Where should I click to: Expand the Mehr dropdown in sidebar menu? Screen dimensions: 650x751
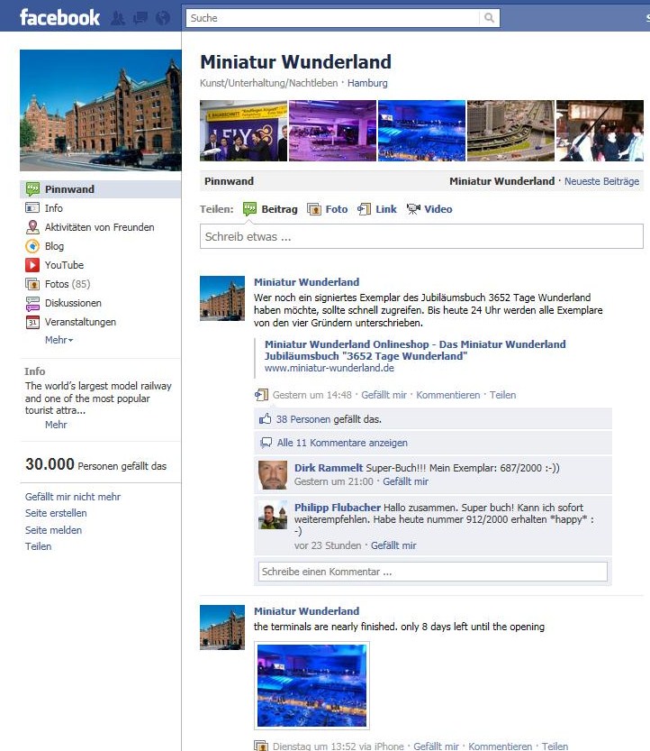click(59, 340)
